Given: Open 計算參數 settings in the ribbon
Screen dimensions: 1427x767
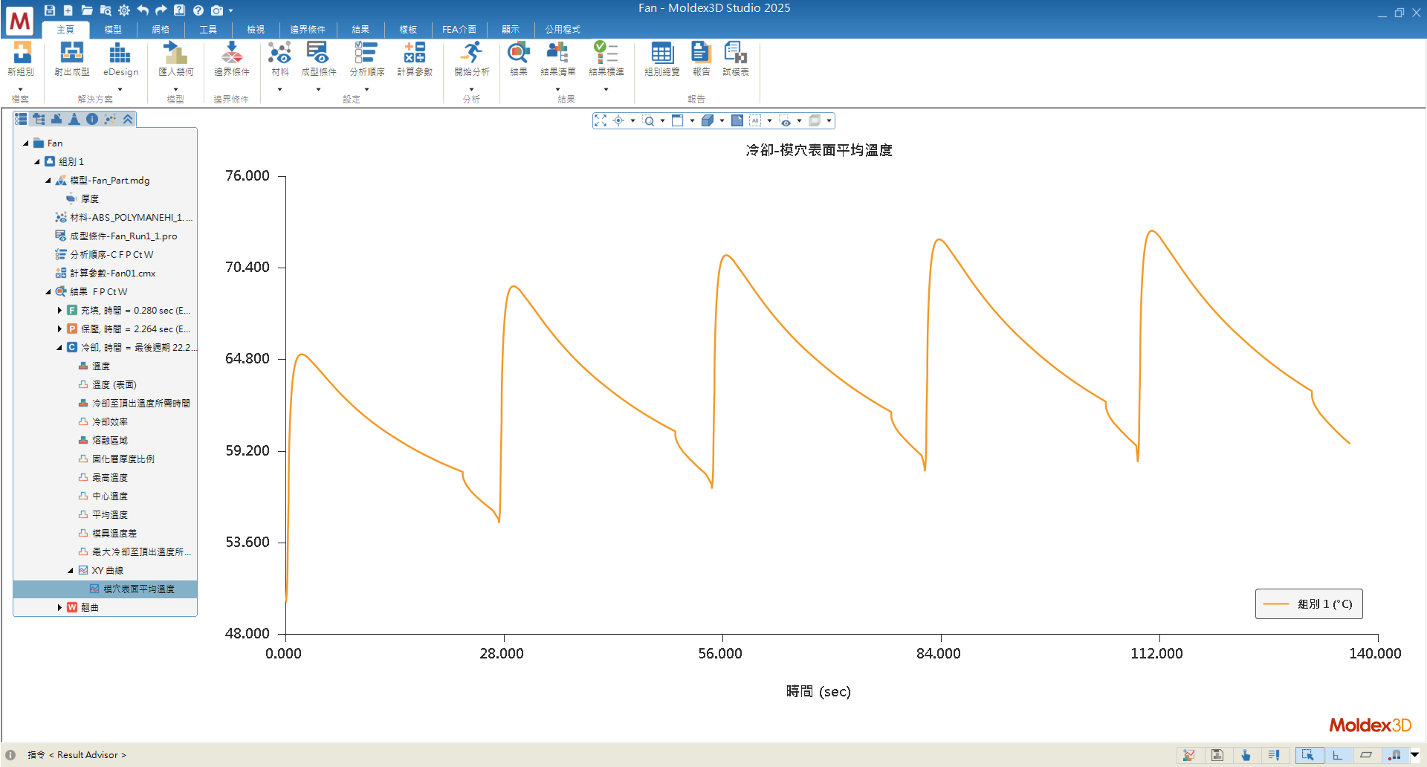Looking at the screenshot, I should 414,54.
